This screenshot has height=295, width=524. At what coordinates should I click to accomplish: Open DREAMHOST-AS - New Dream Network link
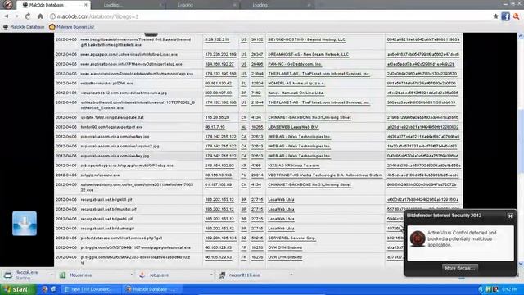tap(308, 54)
